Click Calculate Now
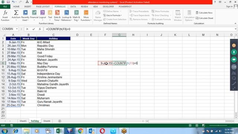Image resolution: width=238 pixels, height=134 pixels. pos(204,13)
